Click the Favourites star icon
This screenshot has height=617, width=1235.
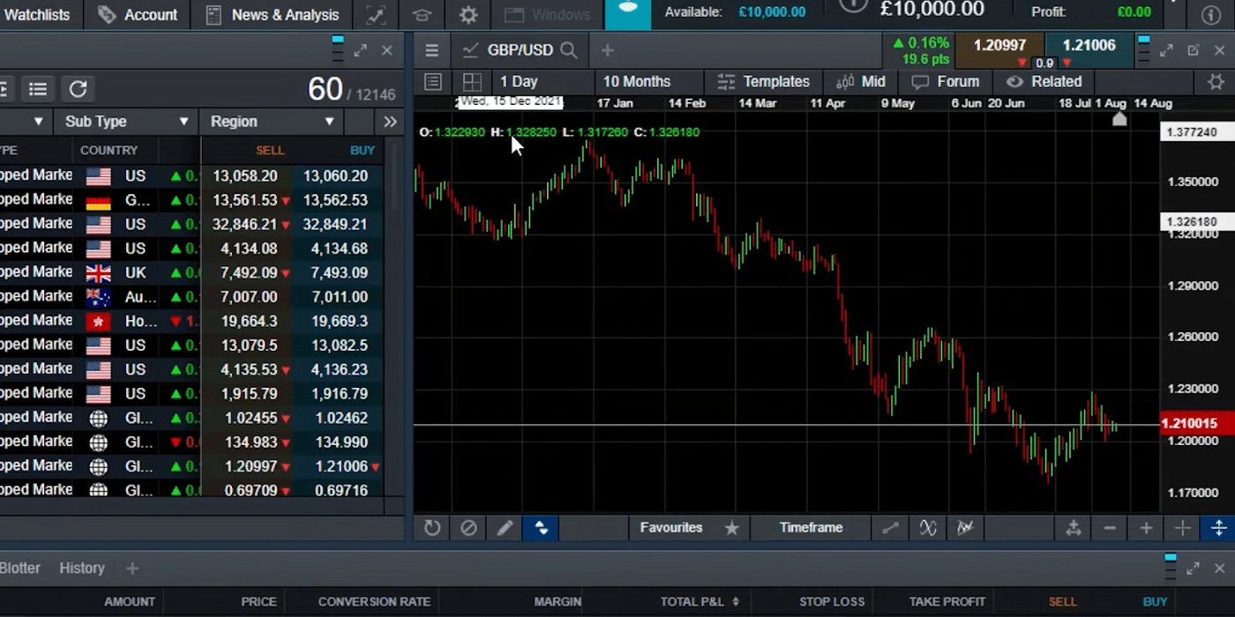coord(731,528)
